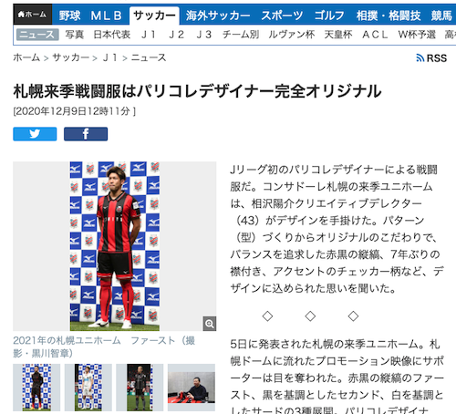456x414 pixels.
Task: Open 日本代表 in soccer submenu
Action: pyautogui.click(x=112, y=35)
